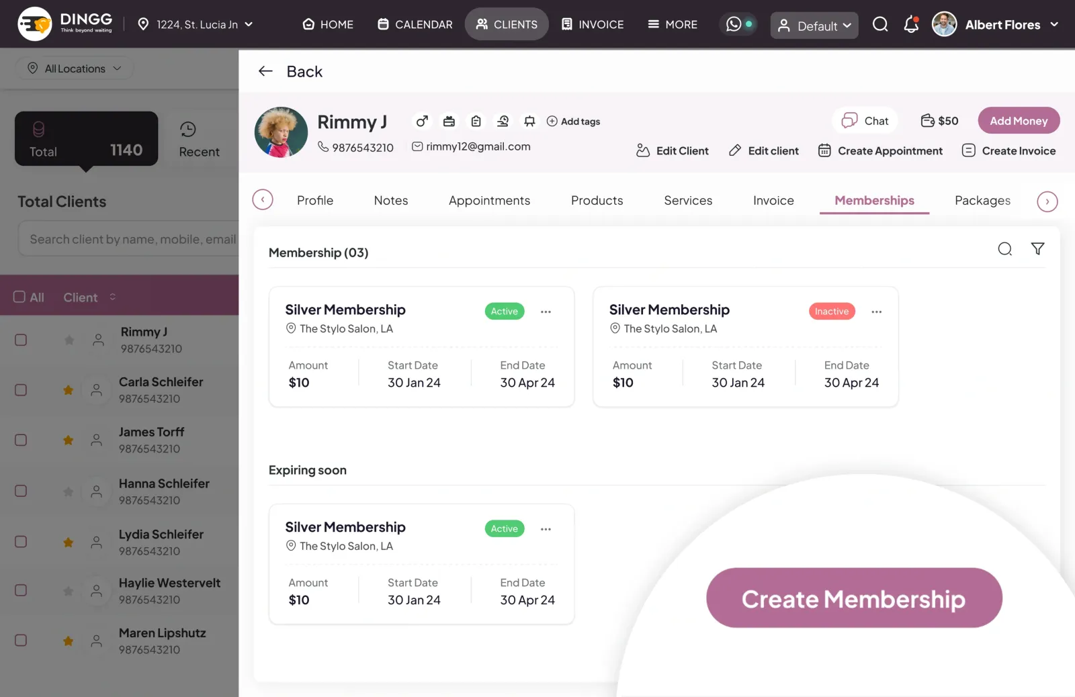Click the pin icon before Add tags
Image resolution: width=1075 pixels, height=697 pixels.
click(x=529, y=121)
